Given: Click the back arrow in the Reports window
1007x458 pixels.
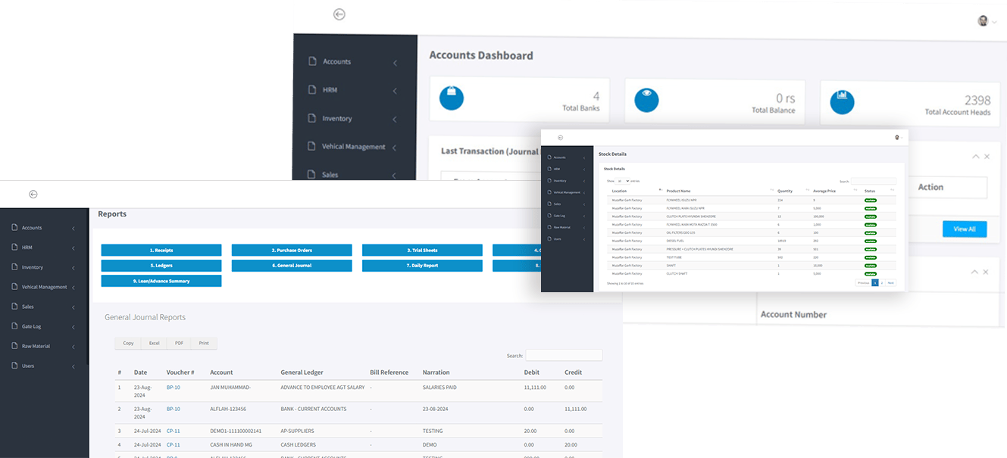Looking at the screenshot, I should click(33, 194).
